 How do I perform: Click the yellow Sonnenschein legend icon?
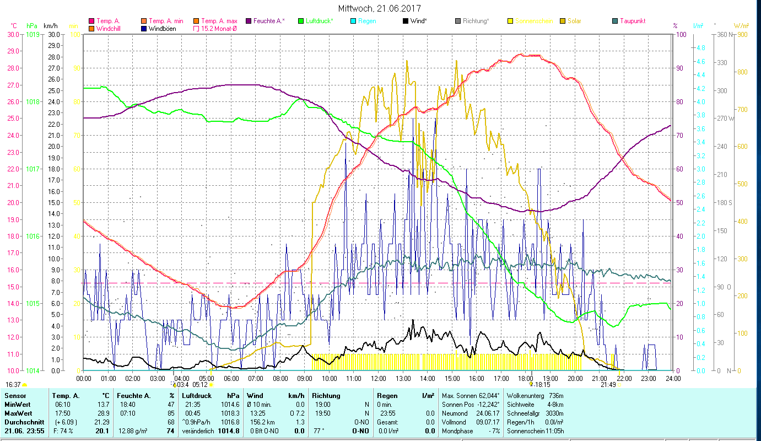pyautogui.click(x=510, y=21)
